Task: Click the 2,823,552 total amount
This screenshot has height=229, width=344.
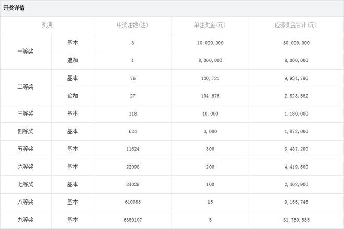Action: click(296, 96)
